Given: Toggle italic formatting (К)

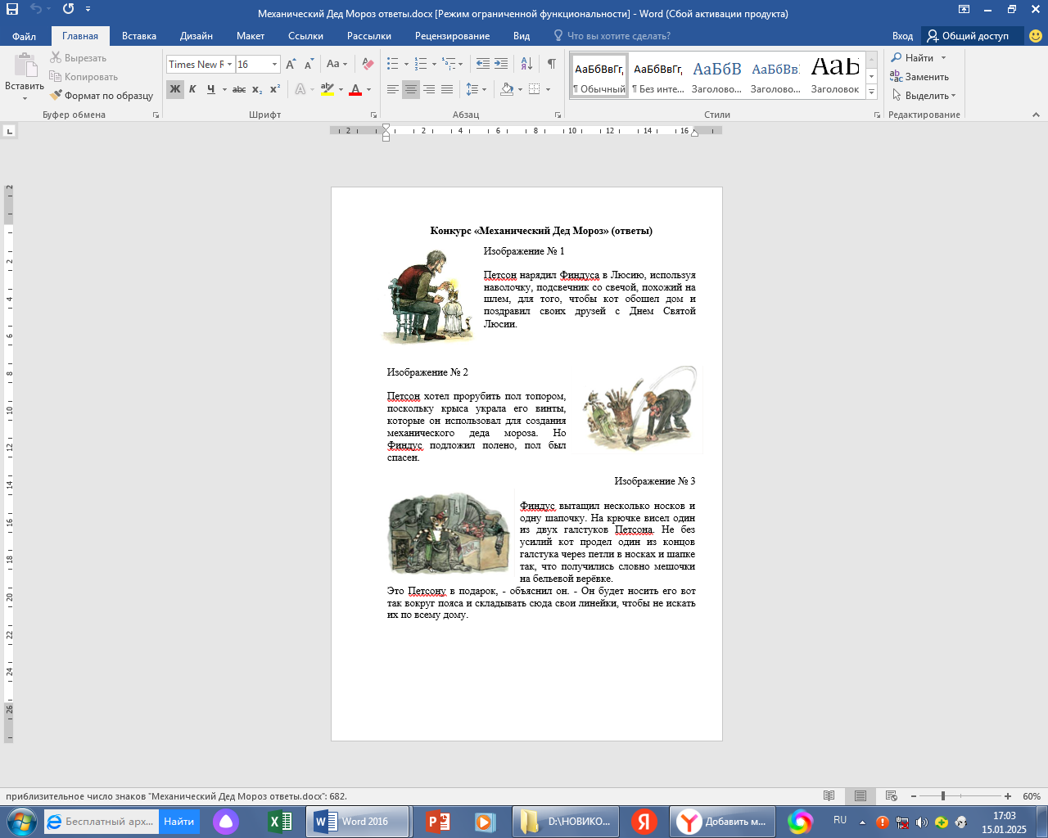Looking at the screenshot, I should coord(192,89).
